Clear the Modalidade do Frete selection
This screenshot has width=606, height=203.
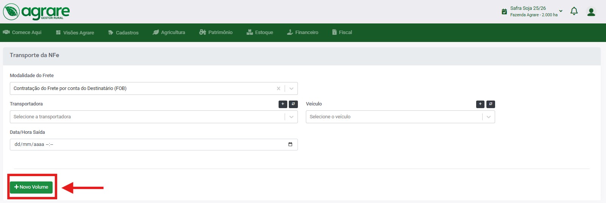279,88
